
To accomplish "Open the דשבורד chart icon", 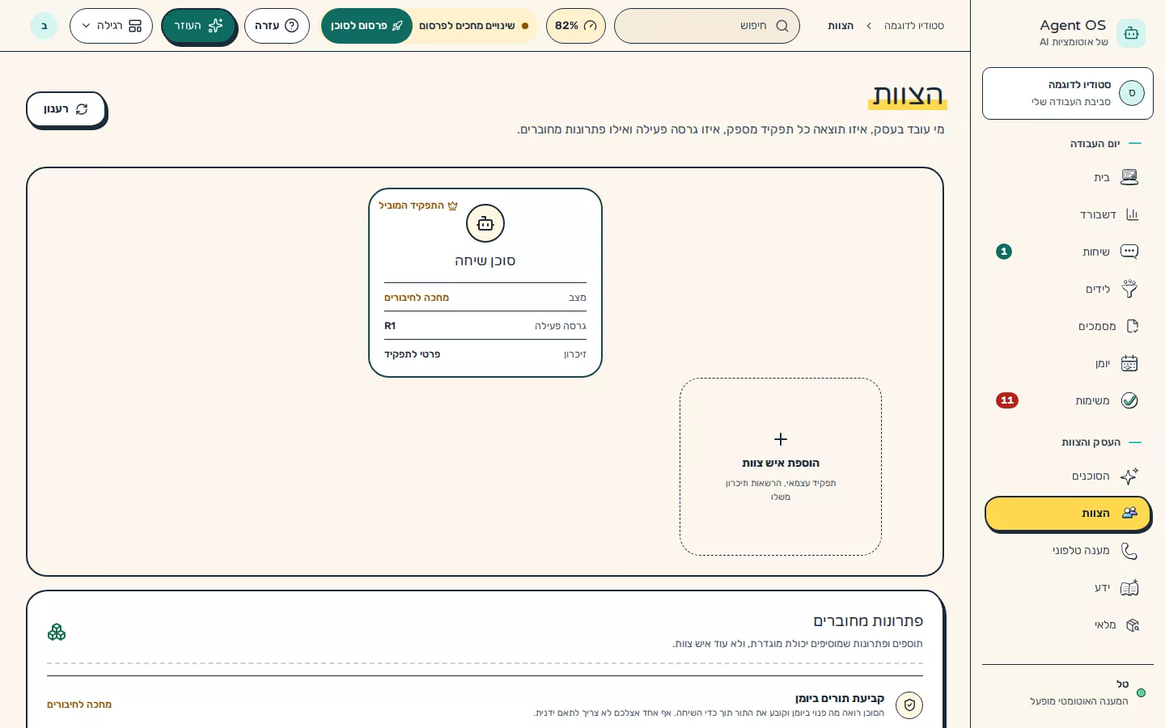I will click(x=1132, y=214).
